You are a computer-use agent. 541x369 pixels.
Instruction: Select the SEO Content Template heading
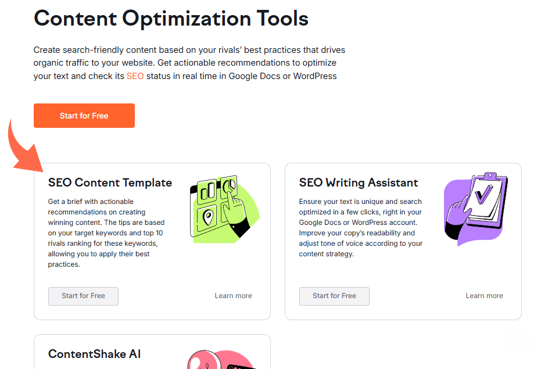[110, 182]
